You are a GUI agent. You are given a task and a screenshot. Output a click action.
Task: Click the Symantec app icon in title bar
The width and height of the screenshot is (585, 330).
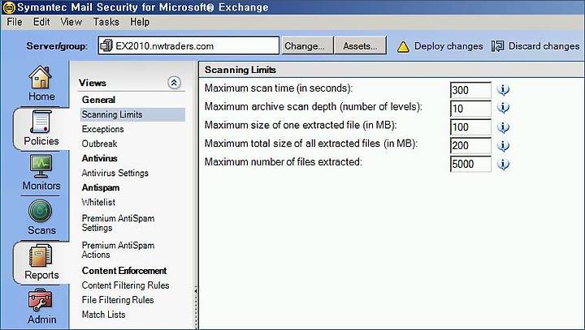[x=9, y=7]
